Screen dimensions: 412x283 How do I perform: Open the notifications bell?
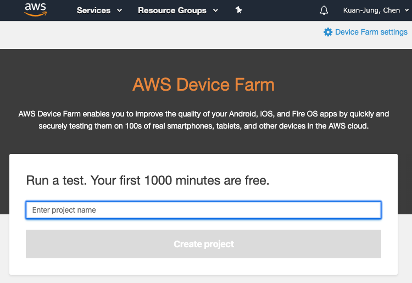tap(324, 10)
